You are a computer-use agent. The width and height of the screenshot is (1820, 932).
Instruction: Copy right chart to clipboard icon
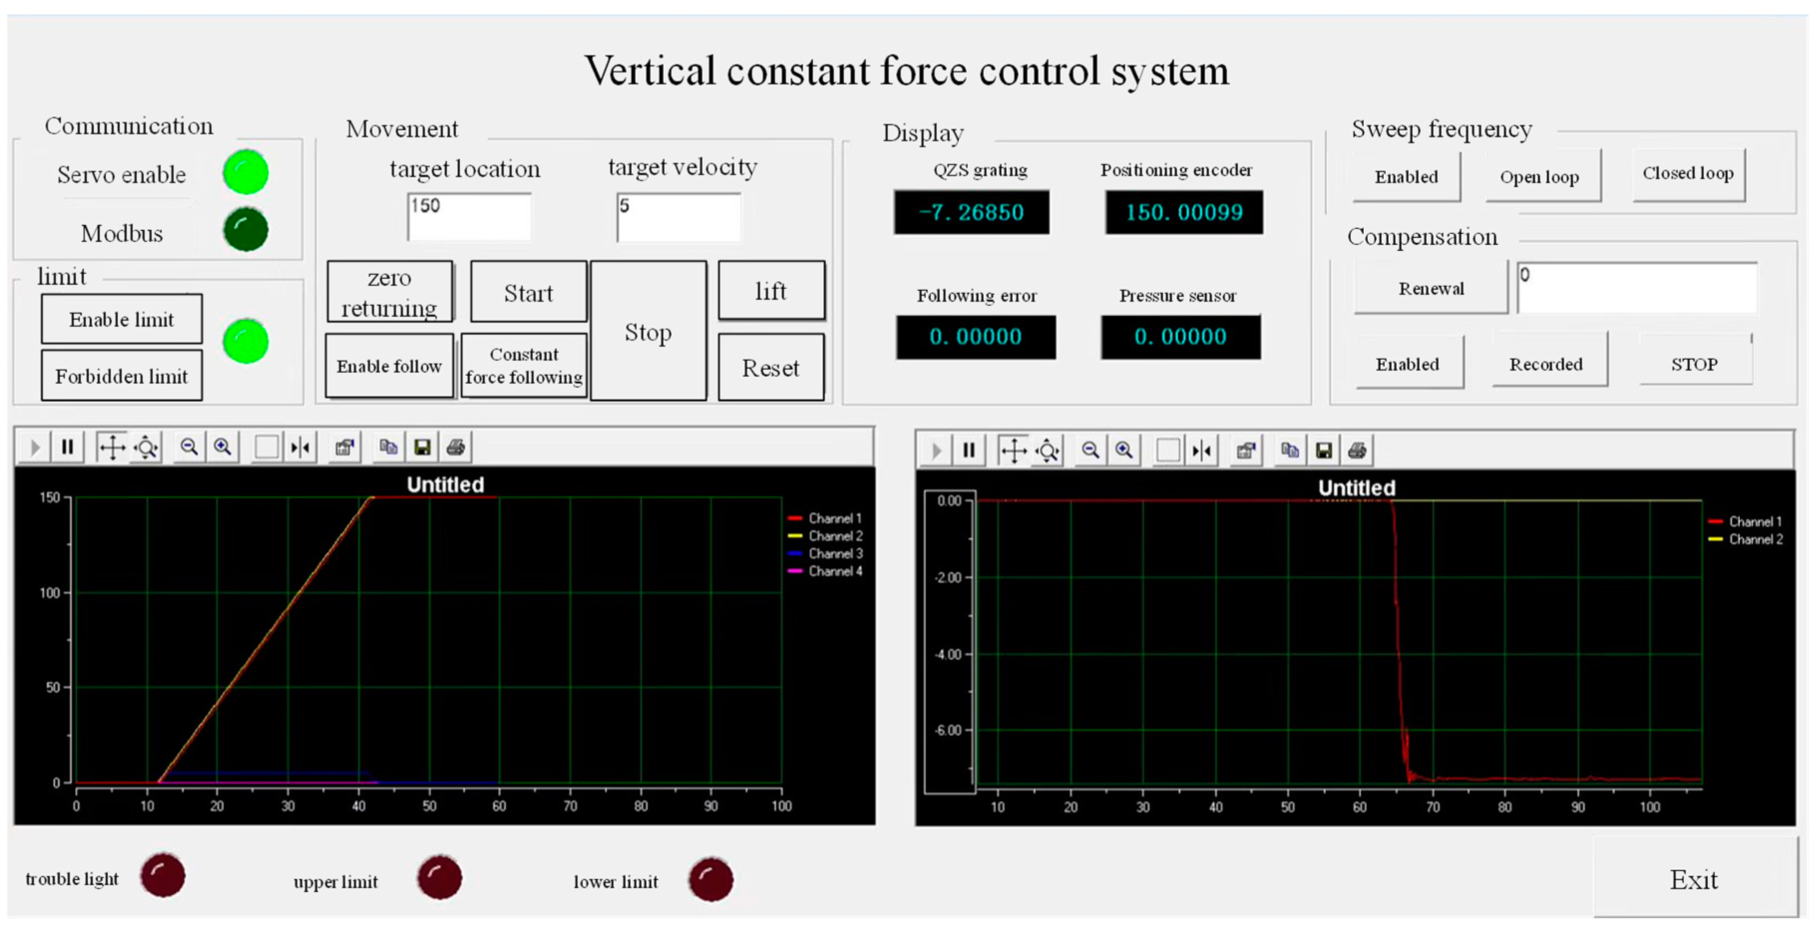point(1289,451)
